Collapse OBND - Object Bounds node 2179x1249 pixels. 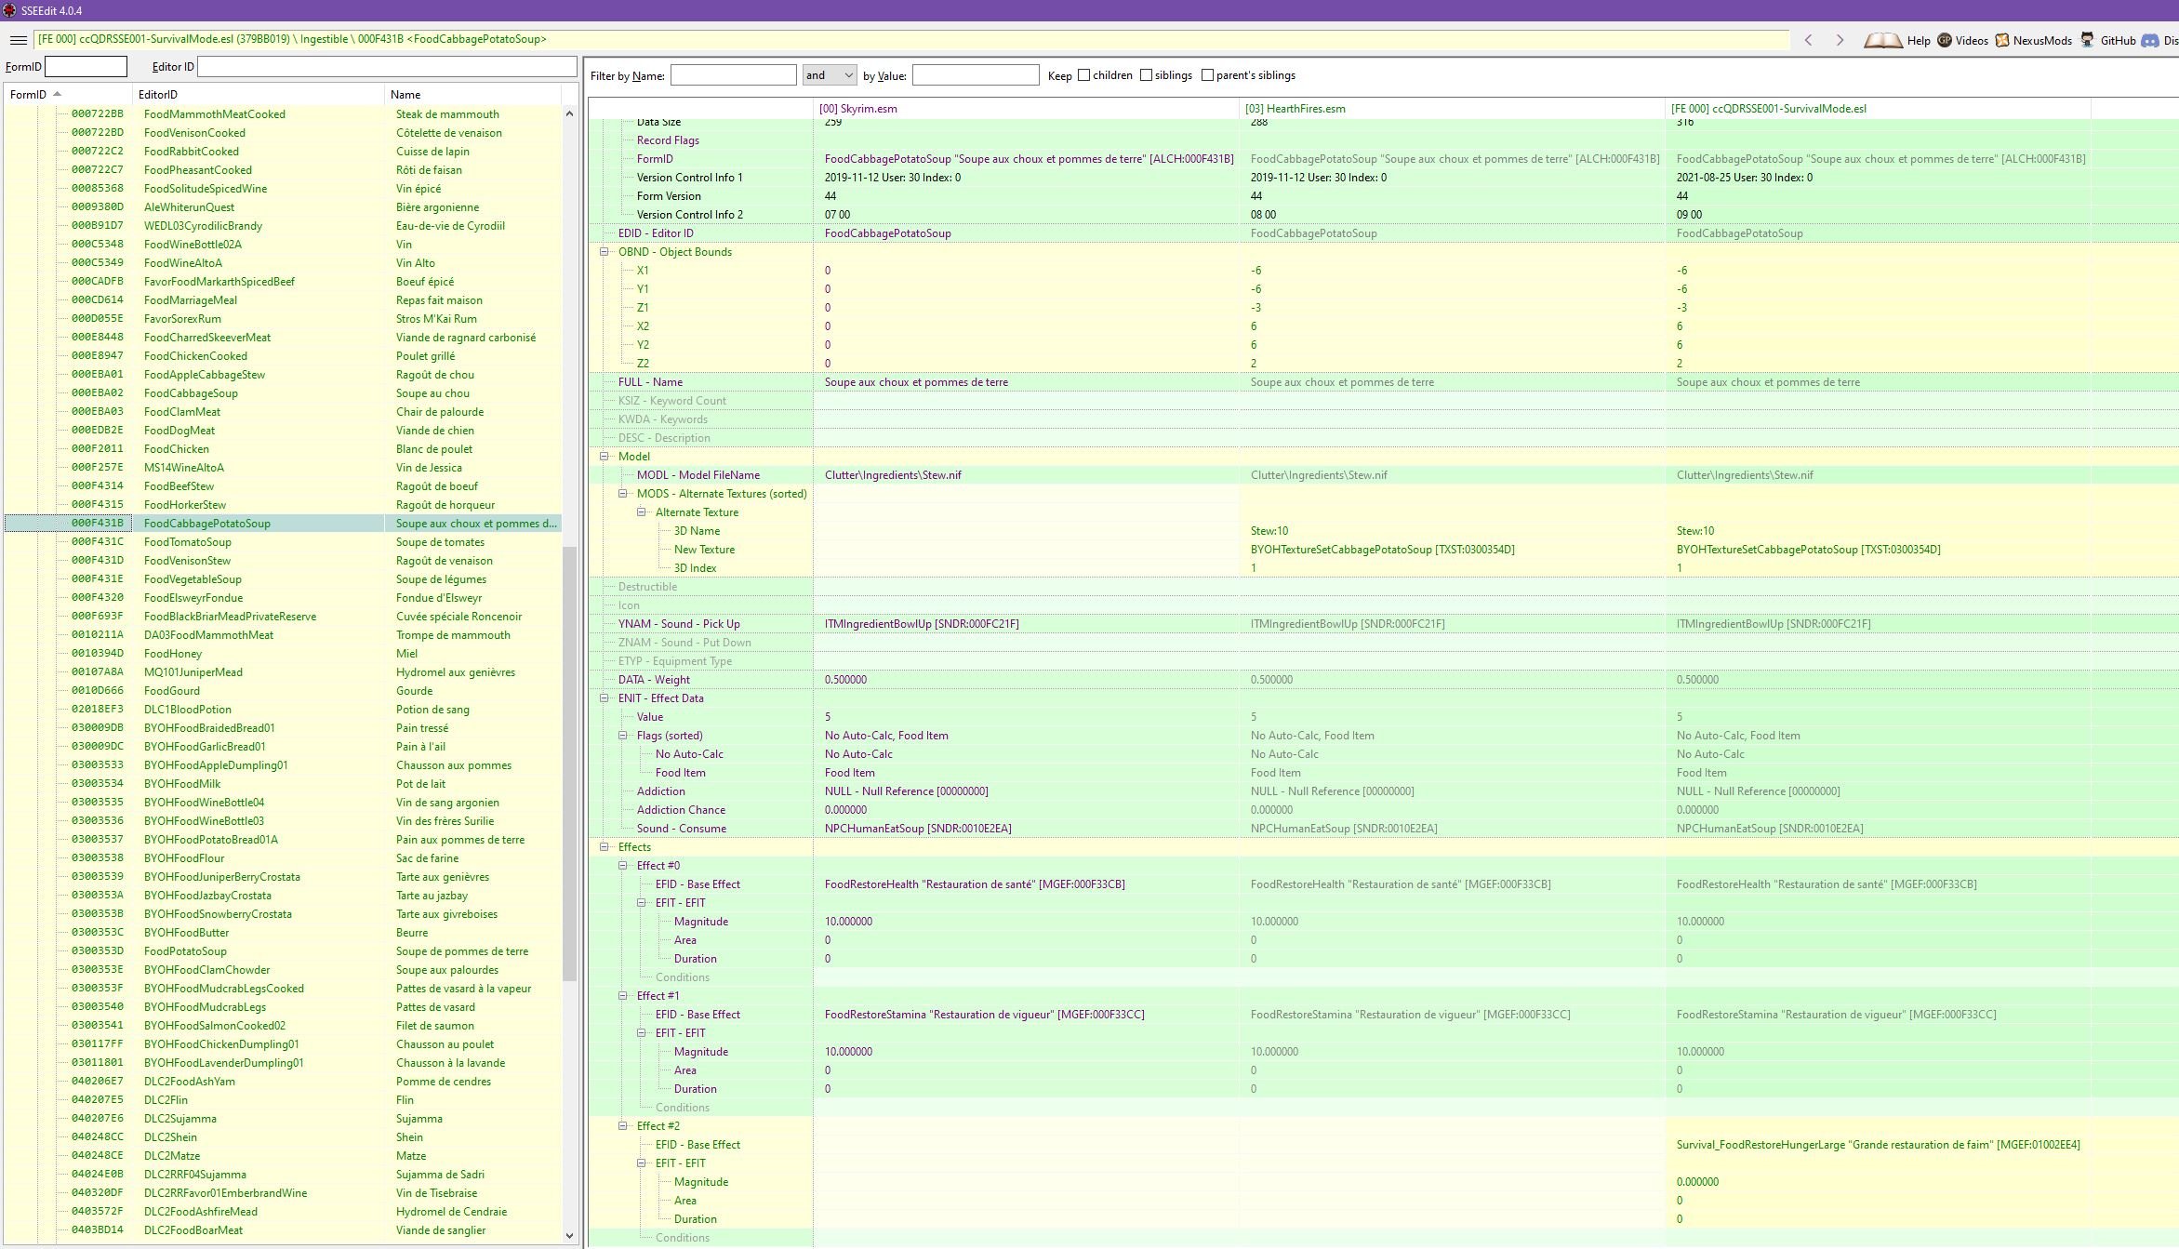604,252
